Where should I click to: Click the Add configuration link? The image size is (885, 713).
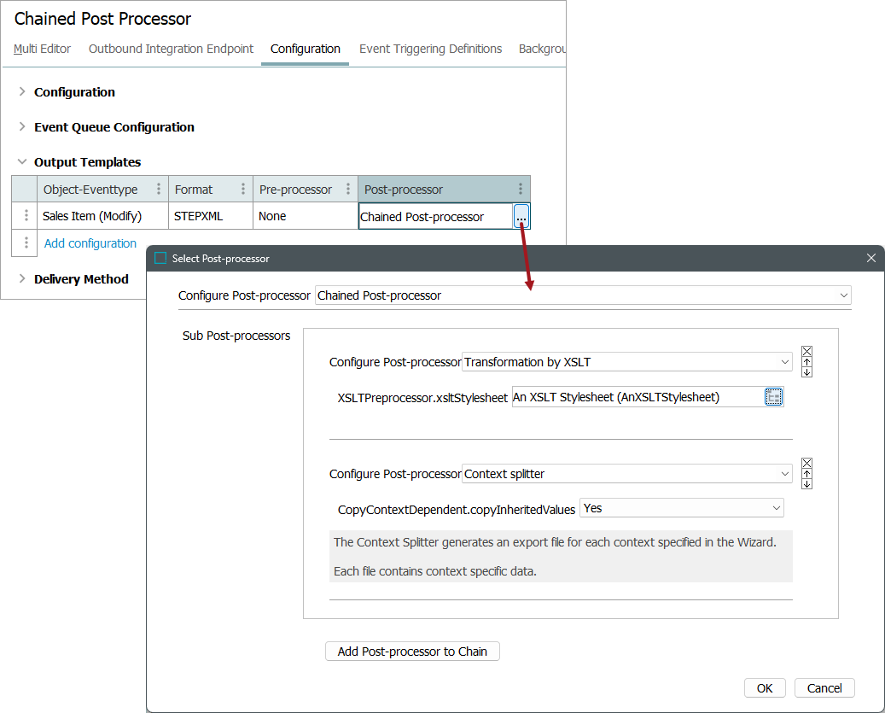(x=90, y=243)
